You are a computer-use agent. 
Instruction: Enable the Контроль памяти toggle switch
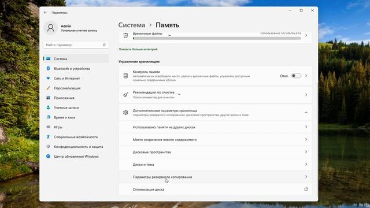pos(296,76)
